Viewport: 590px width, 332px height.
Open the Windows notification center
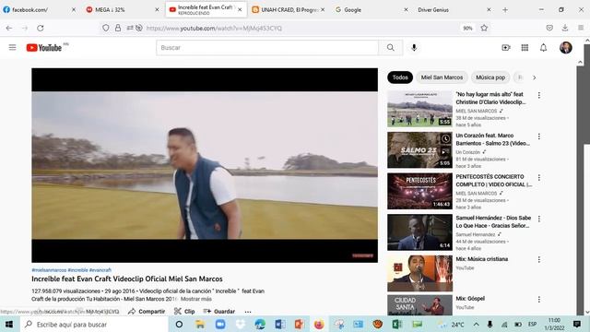tap(576, 324)
